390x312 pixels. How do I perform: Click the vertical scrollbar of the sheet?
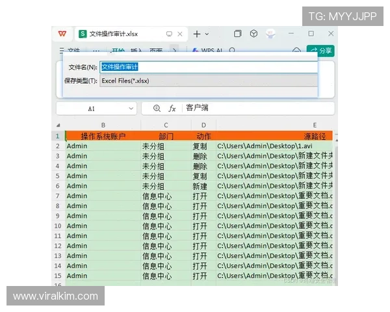click(336, 211)
